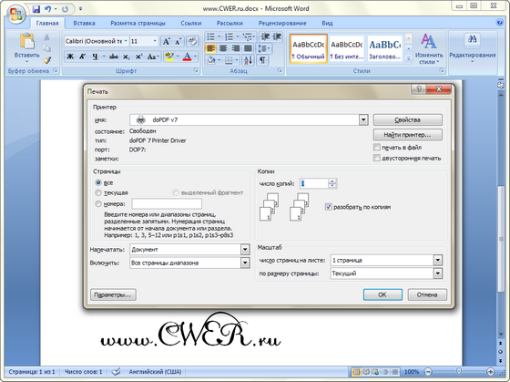The width and height of the screenshot is (510, 382).
Task: Click the 'Свойства' printer button
Action: coord(408,119)
